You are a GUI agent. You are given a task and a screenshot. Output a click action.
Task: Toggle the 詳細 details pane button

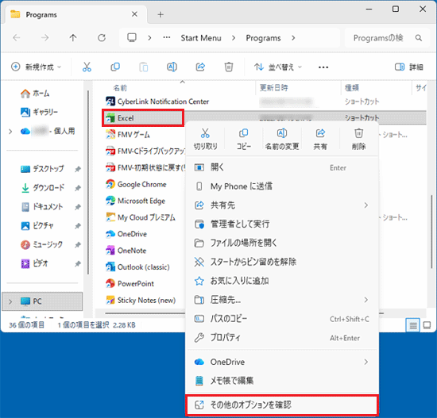pyautogui.click(x=408, y=67)
